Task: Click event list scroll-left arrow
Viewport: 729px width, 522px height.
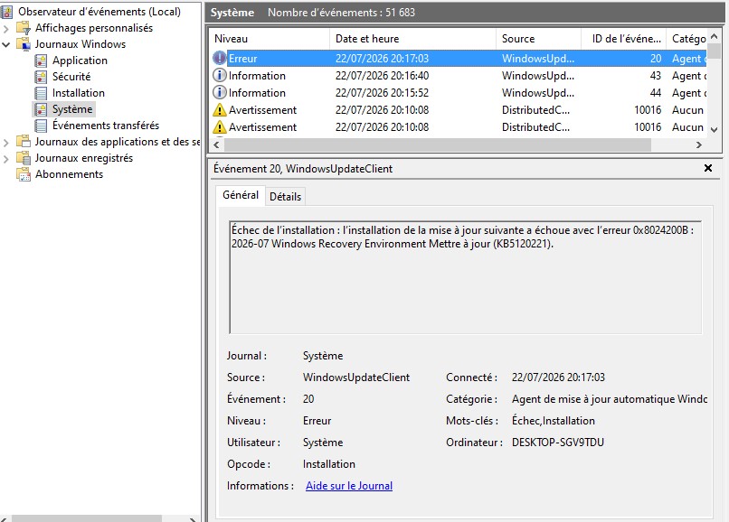Action: pyautogui.click(x=216, y=144)
